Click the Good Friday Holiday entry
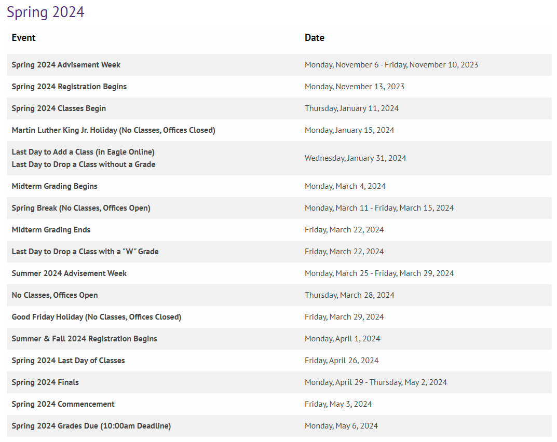 pos(97,317)
